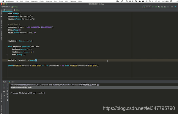178x114 pixels.
Task: Click the mouse.click(Button.left, 2) code line
Action: click(22, 33)
